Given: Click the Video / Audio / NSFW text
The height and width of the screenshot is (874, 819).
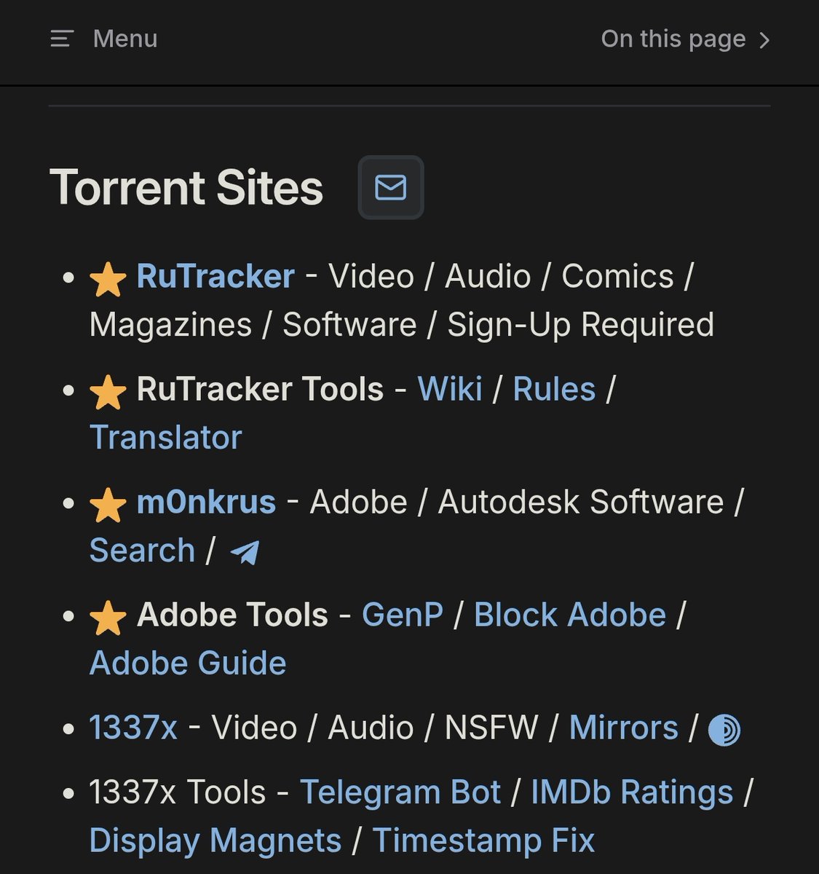Looking at the screenshot, I should (375, 728).
